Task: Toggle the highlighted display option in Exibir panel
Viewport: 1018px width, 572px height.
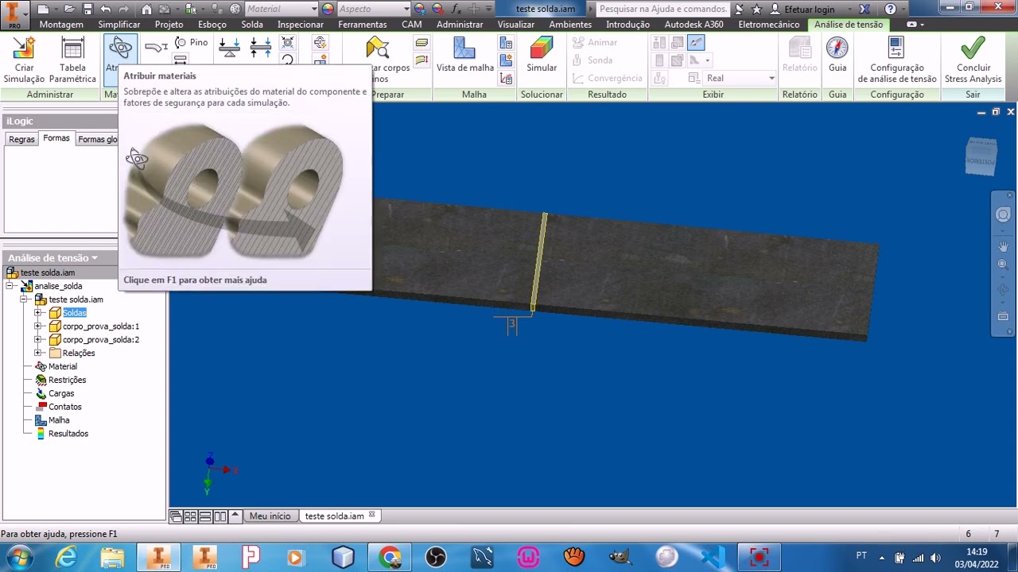Action: (x=696, y=43)
